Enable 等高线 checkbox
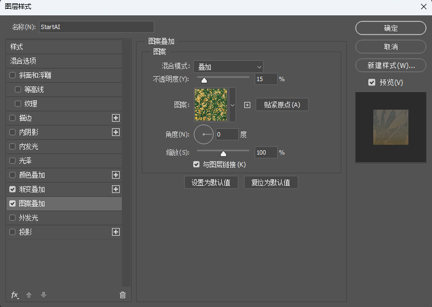Screen dimensions: 432x307 (18, 89)
